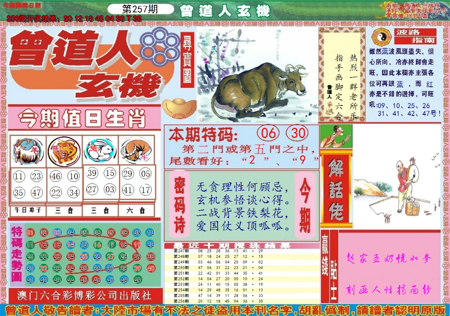The width and height of the screenshot is (450, 316).
Task: Click ball 25 in the 特碼走勢圖 chart
Action: 84,257
